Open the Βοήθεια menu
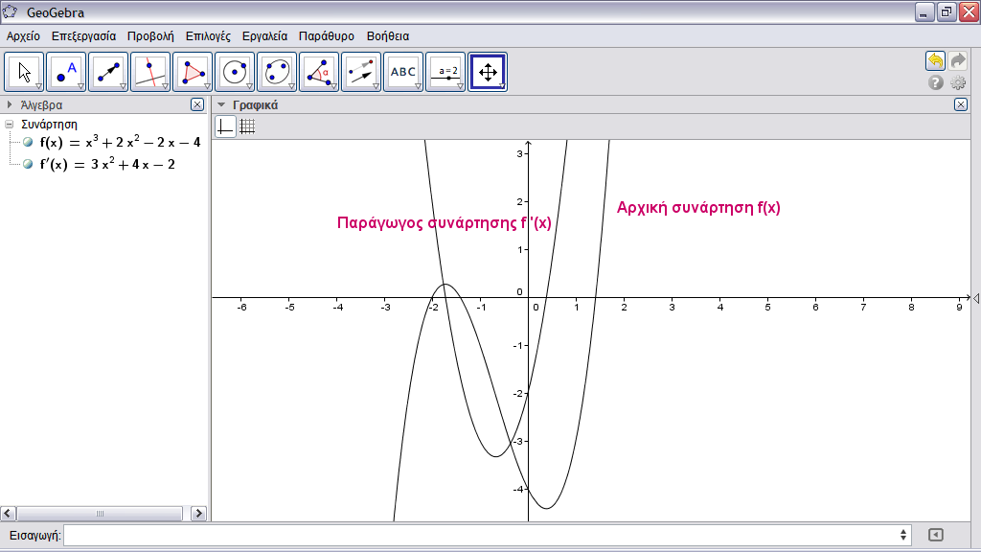Viewport: 981px width, 552px height. click(388, 36)
